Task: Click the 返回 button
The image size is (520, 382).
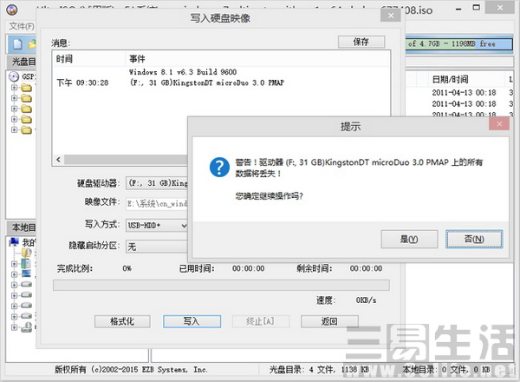Action: click(x=329, y=321)
